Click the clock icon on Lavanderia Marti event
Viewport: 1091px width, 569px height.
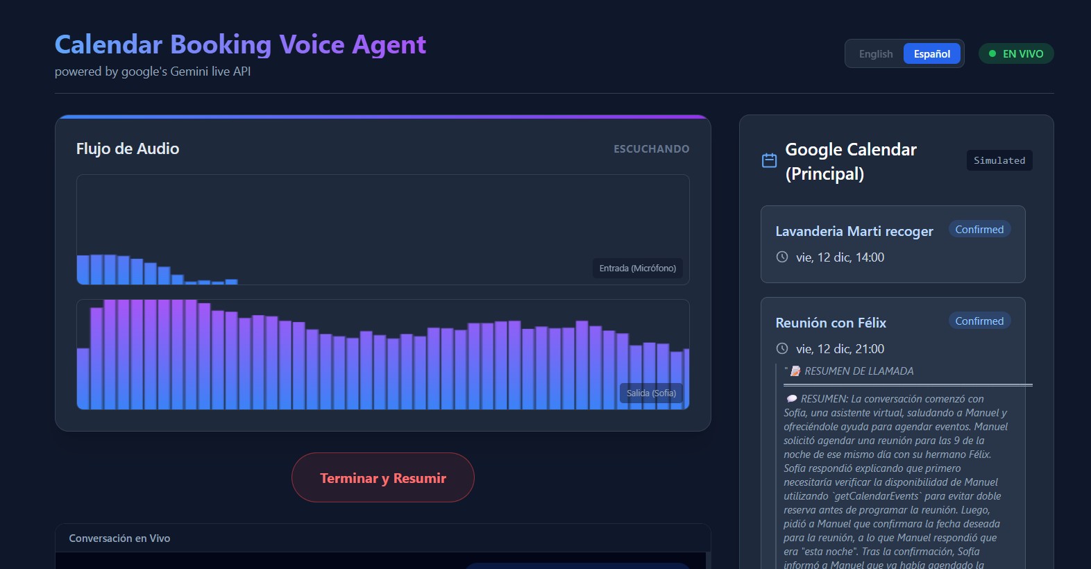(782, 257)
